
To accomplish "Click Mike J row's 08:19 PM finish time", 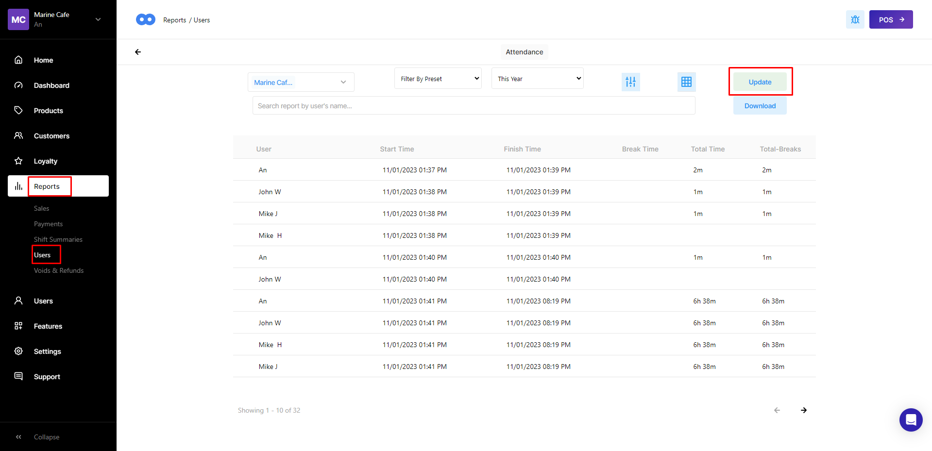I will [539, 367].
